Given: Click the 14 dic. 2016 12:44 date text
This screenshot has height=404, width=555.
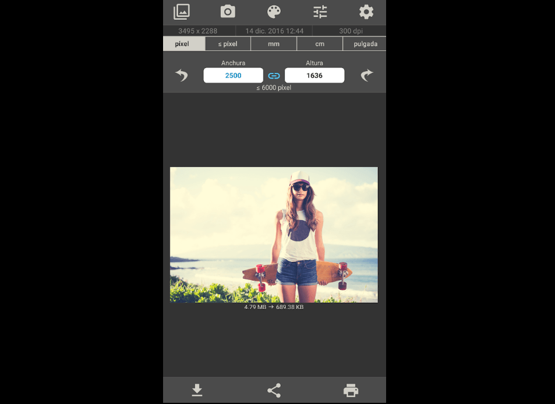Looking at the screenshot, I should click(x=274, y=31).
